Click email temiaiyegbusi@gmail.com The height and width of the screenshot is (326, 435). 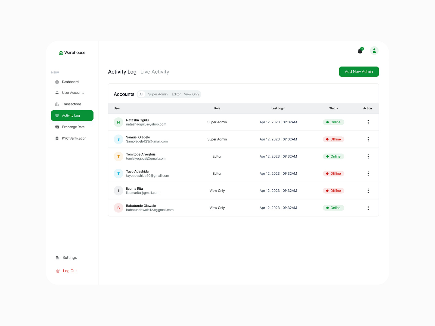coord(146,159)
